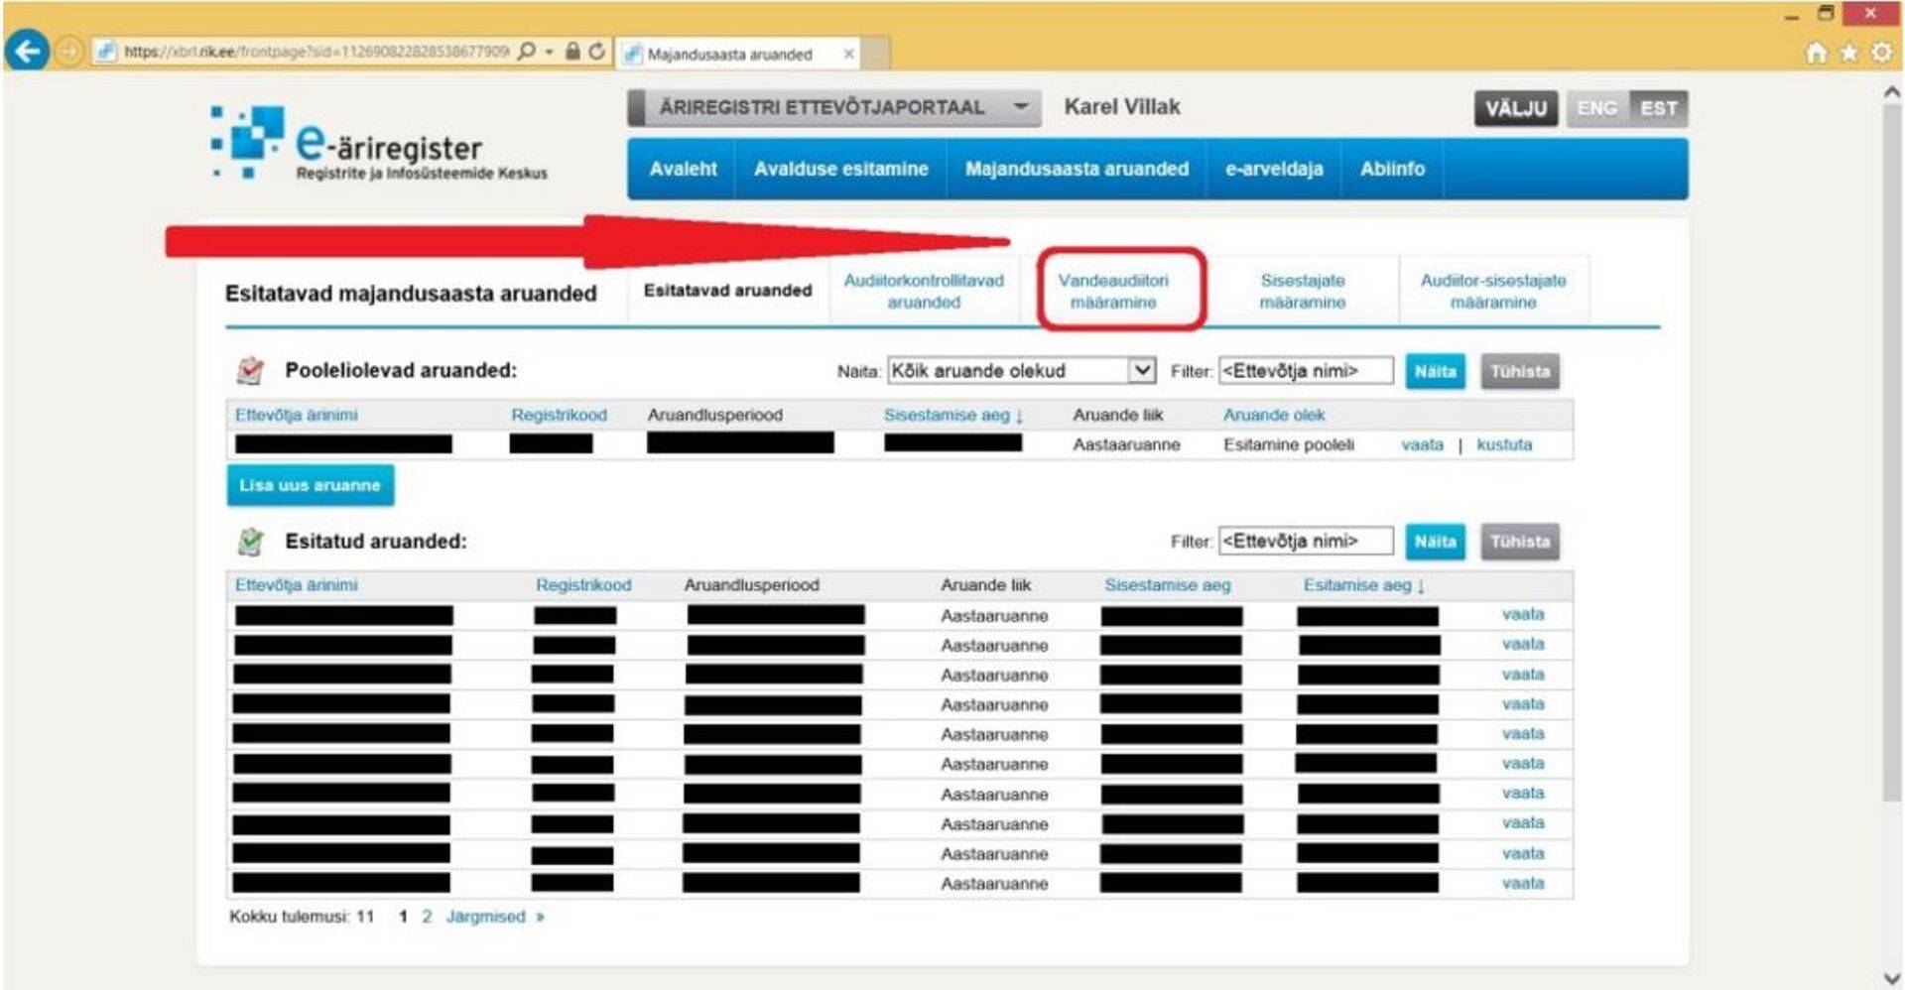Image resolution: width=1905 pixels, height=990 pixels.
Task: Open the Vandeaudiitori määramine tab
Action: 1113,291
